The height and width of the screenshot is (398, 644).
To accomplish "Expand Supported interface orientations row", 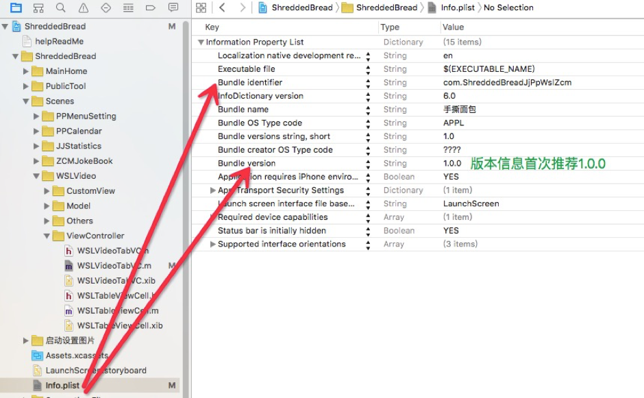I will pyautogui.click(x=213, y=244).
